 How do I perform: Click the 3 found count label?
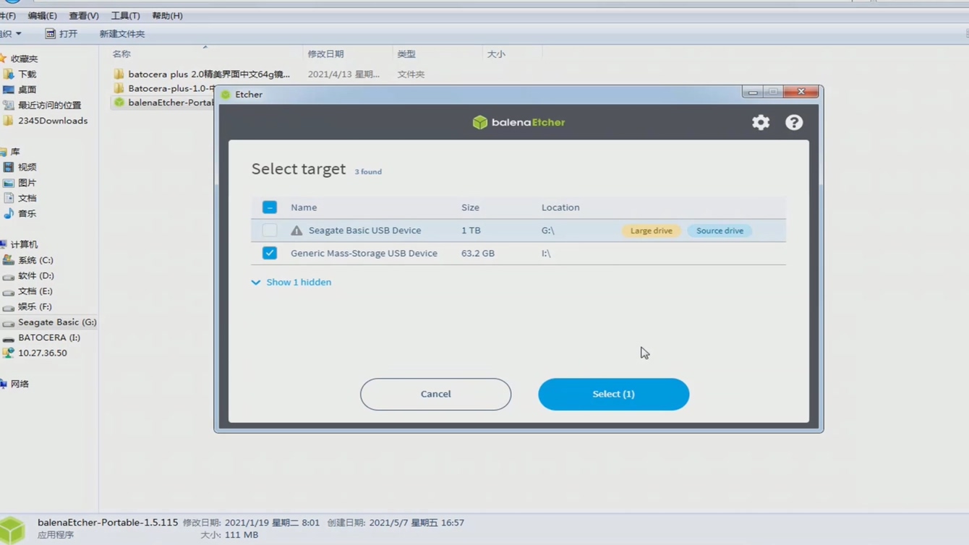coord(368,172)
